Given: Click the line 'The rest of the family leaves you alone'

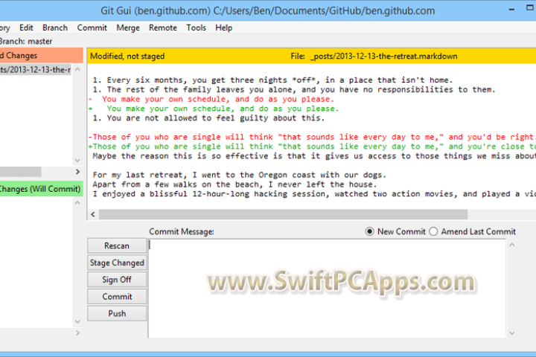Looking at the screenshot, I should click(x=293, y=89).
